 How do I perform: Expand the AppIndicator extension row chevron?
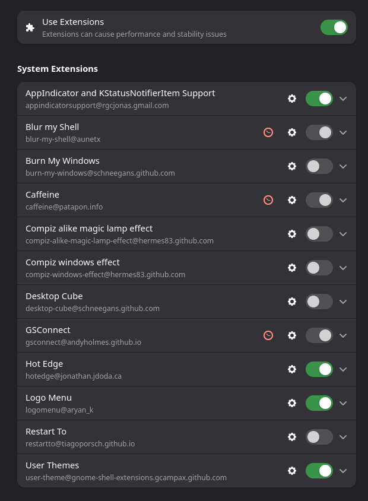coord(342,99)
